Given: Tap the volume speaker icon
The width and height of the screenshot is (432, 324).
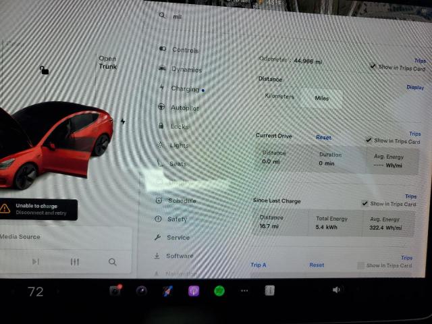Looking at the screenshot, I should (336, 290).
